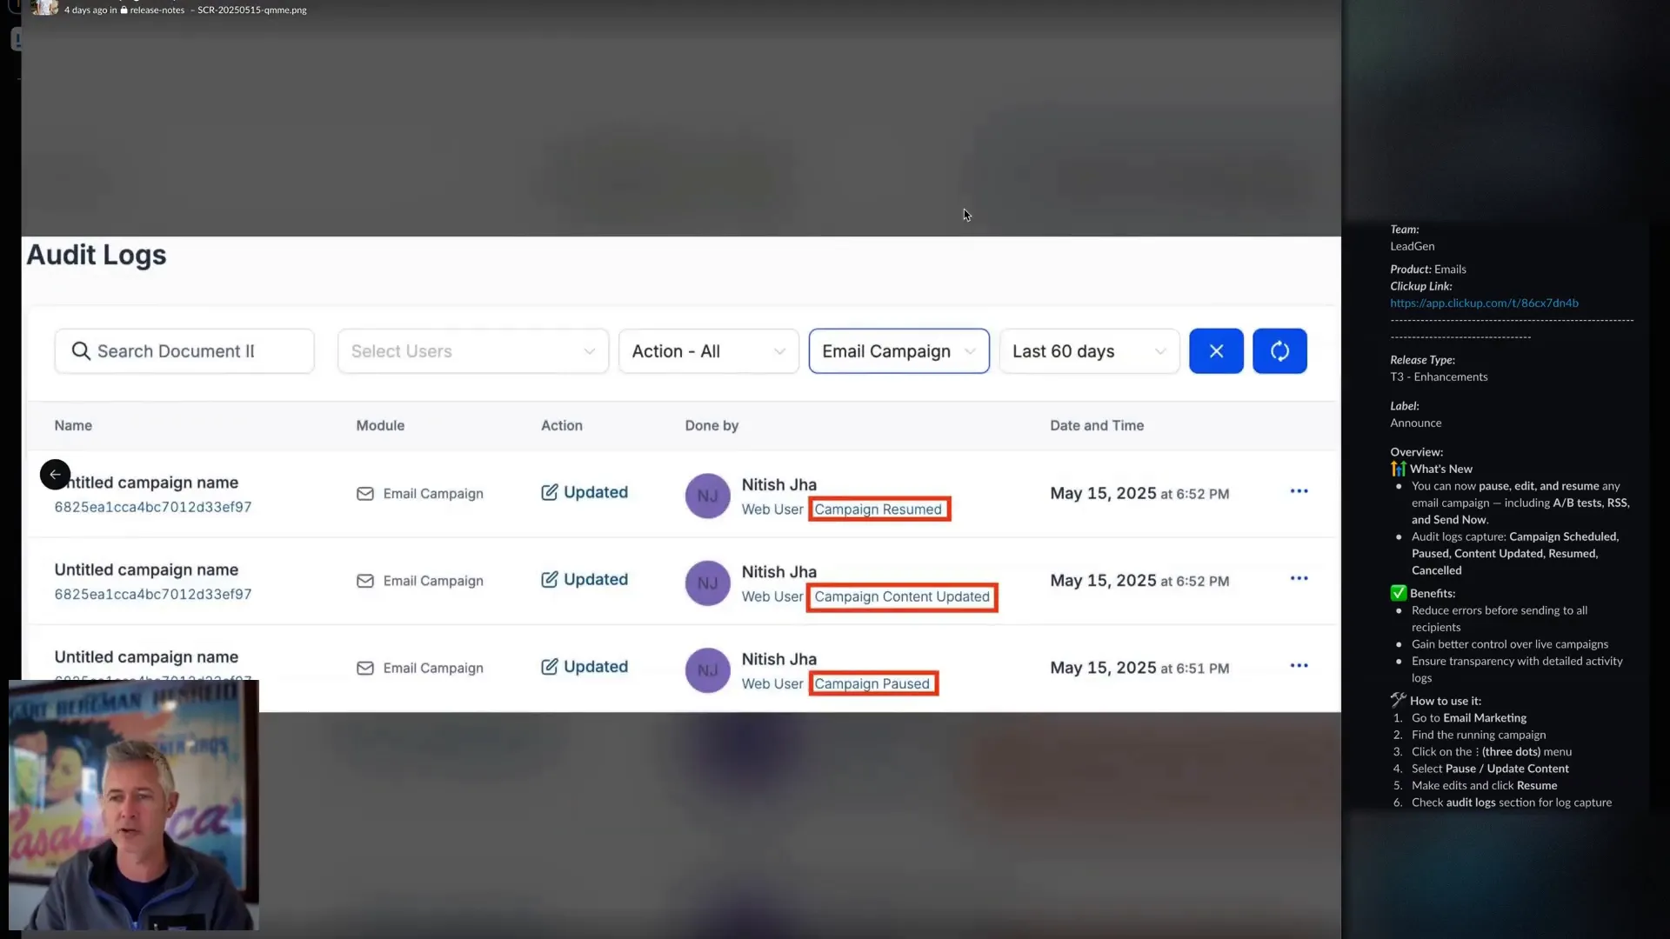Click the Search Document ID field
The image size is (1670, 939).
(184, 351)
